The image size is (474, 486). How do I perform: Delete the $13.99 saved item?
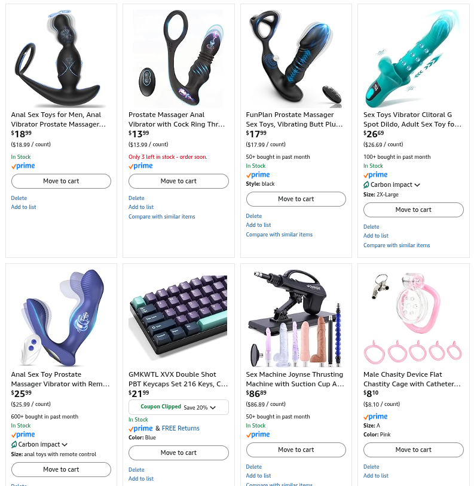click(136, 198)
